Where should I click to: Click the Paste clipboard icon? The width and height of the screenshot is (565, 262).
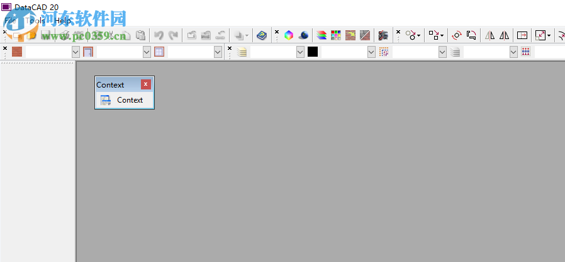tap(140, 35)
